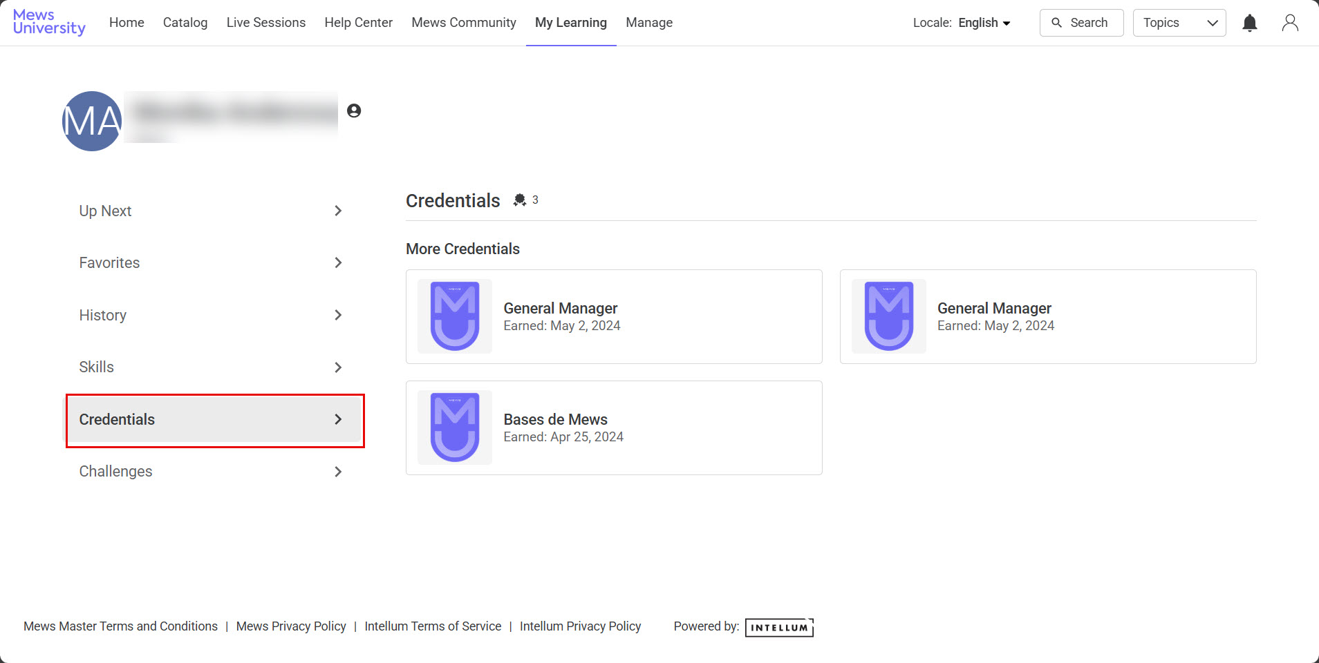The height and width of the screenshot is (663, 1319).
Task: Select the Credentials sidebar item
Action: coord(214,419)
